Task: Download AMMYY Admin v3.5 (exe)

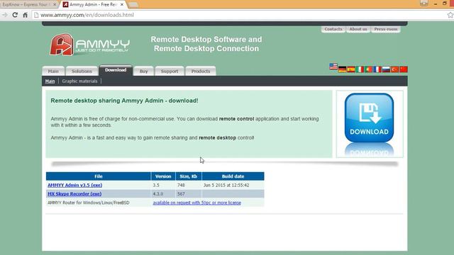Action: click(74, 185)
